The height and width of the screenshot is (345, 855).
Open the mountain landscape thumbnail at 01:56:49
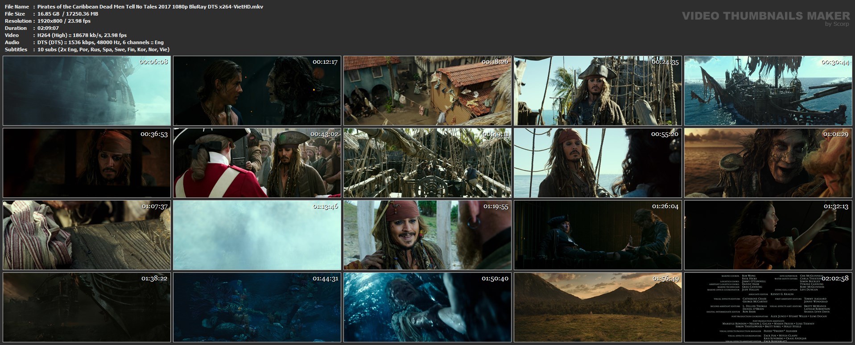[598, 308]
